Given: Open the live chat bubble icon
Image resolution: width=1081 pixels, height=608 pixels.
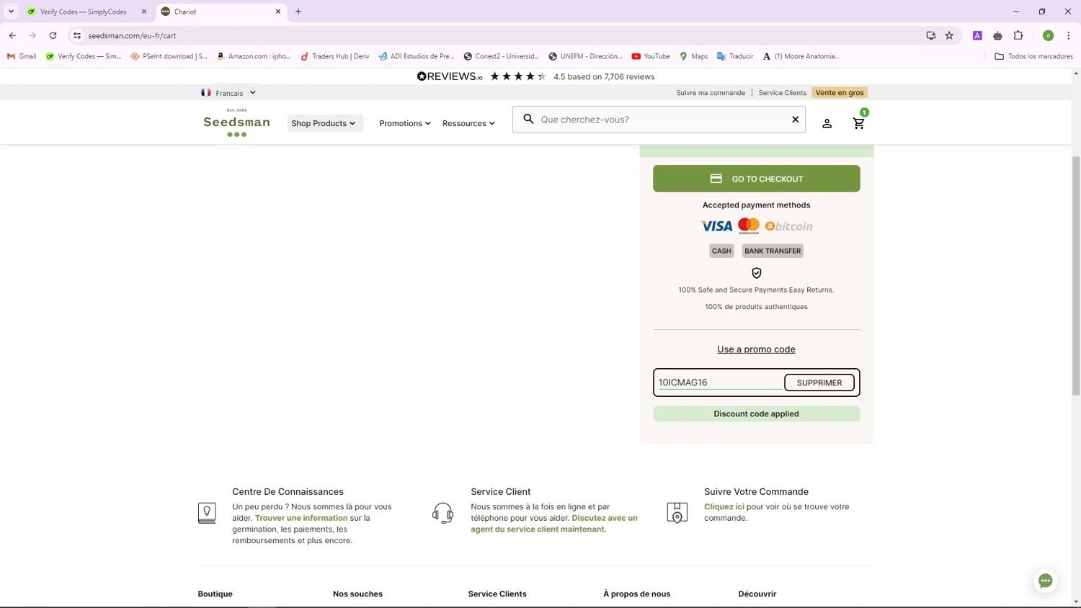Looking at the screenshot, I should (x=1045, y=581).
